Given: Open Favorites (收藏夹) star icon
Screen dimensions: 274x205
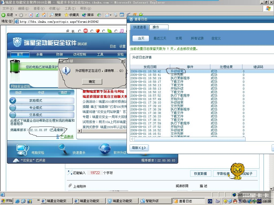Looking at the screenshot, I should (x=66, y=15).
